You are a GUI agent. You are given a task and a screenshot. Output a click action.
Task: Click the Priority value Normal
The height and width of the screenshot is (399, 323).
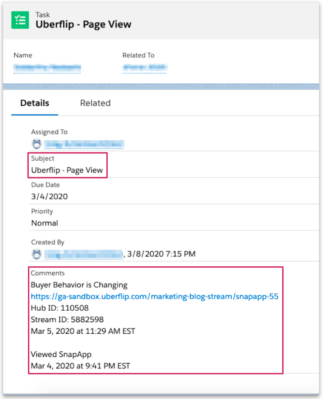pos(44,223)
